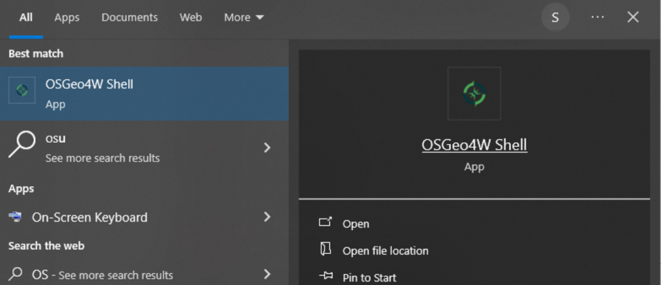The height and width of the screenshot is (285, 661).
Task: Click the On-Screen Keyboard app icon
Action: pos(15,217)
